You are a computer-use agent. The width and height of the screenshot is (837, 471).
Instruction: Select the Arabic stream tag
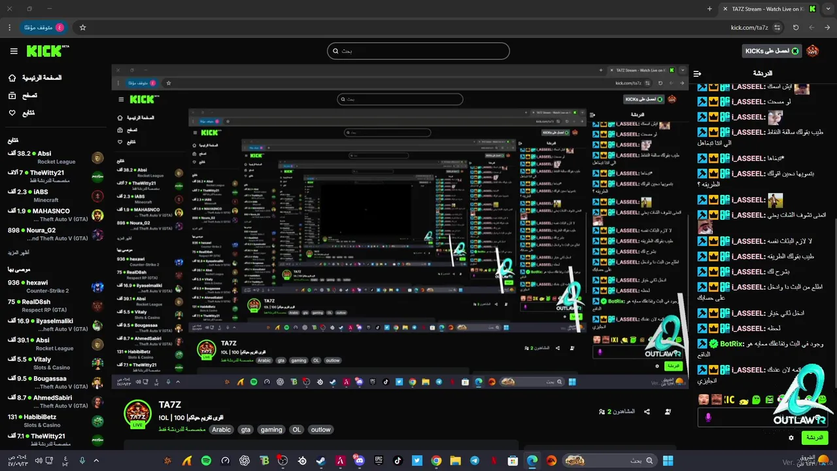222,430
